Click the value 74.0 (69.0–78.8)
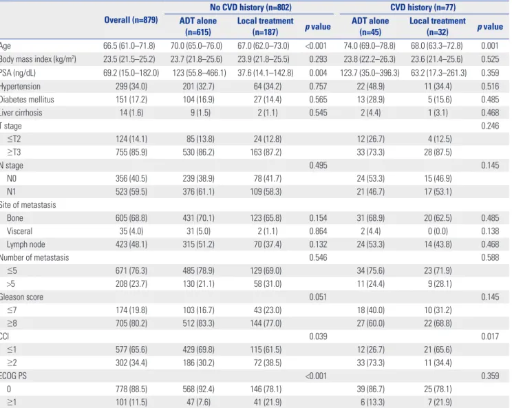512x408 pixels. click(370, 45)
